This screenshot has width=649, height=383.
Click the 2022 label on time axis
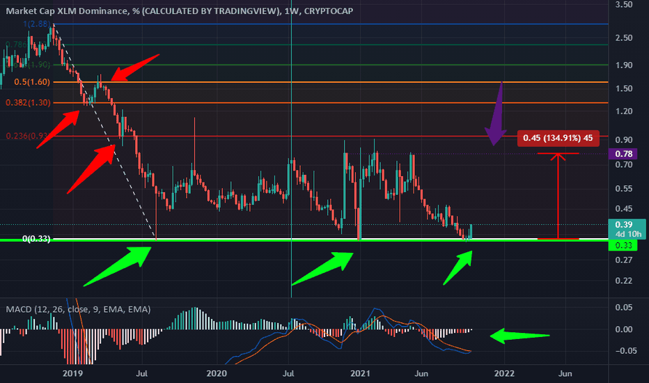pos(504,373)
